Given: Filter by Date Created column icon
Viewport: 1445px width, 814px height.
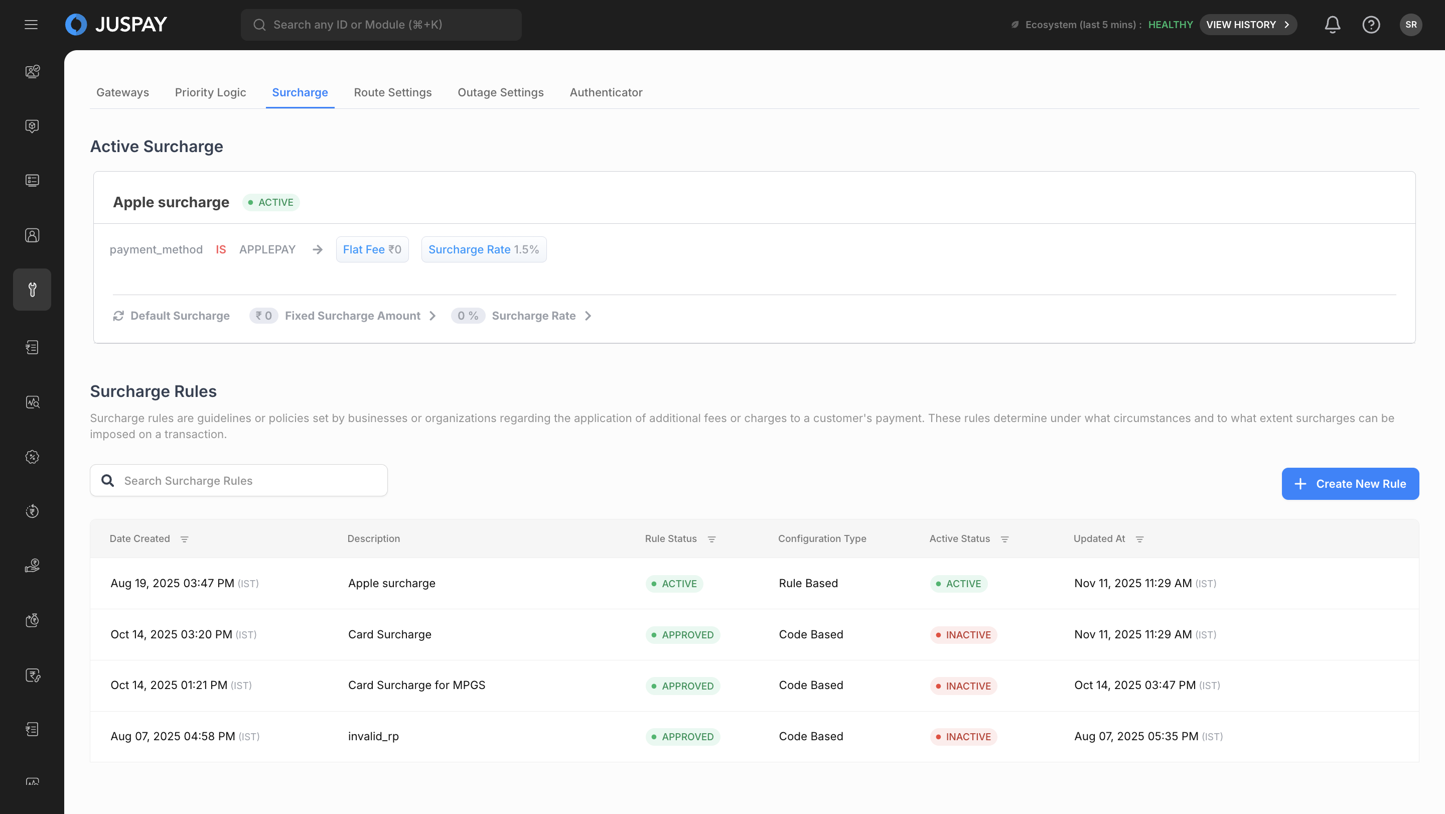Looking at the screenshot, I should [185, 539].
